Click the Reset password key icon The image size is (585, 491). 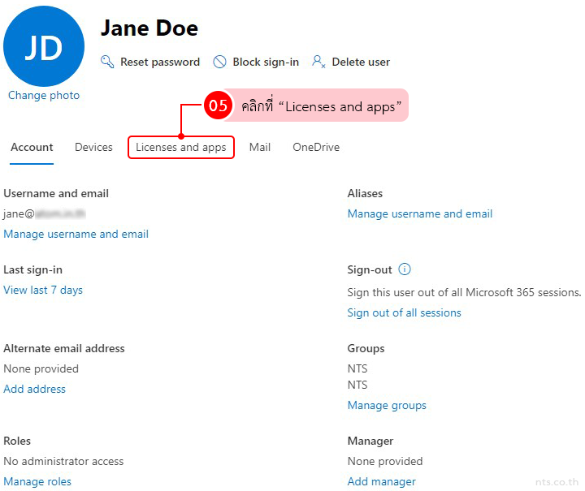[x=107, y=62]
